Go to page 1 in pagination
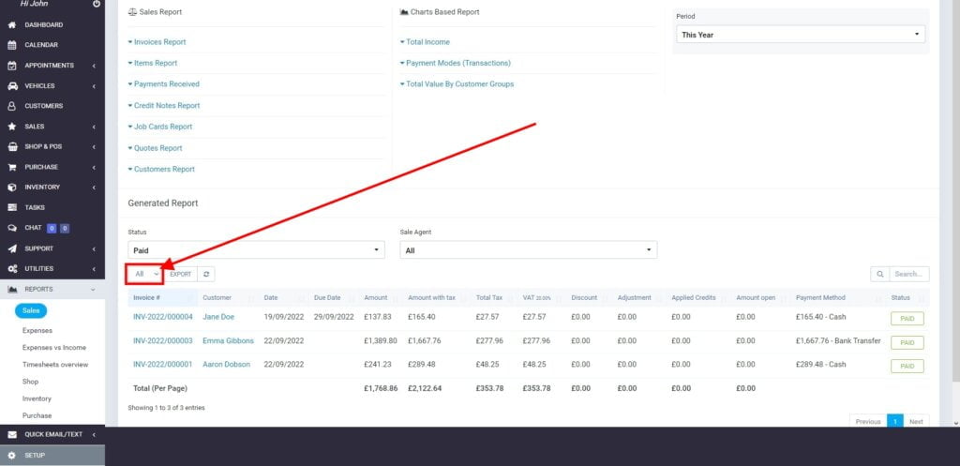This screenshot has height=466, width=960. [x=895, y=422]
